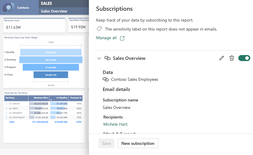253x155 pixels.
Task: Sort by the Revenue Won column header
Action: pyautogui.click(x=41, y=98)
